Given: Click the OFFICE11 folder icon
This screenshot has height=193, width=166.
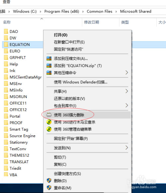Looking at the screenshot, I should [x=6, y=103].
